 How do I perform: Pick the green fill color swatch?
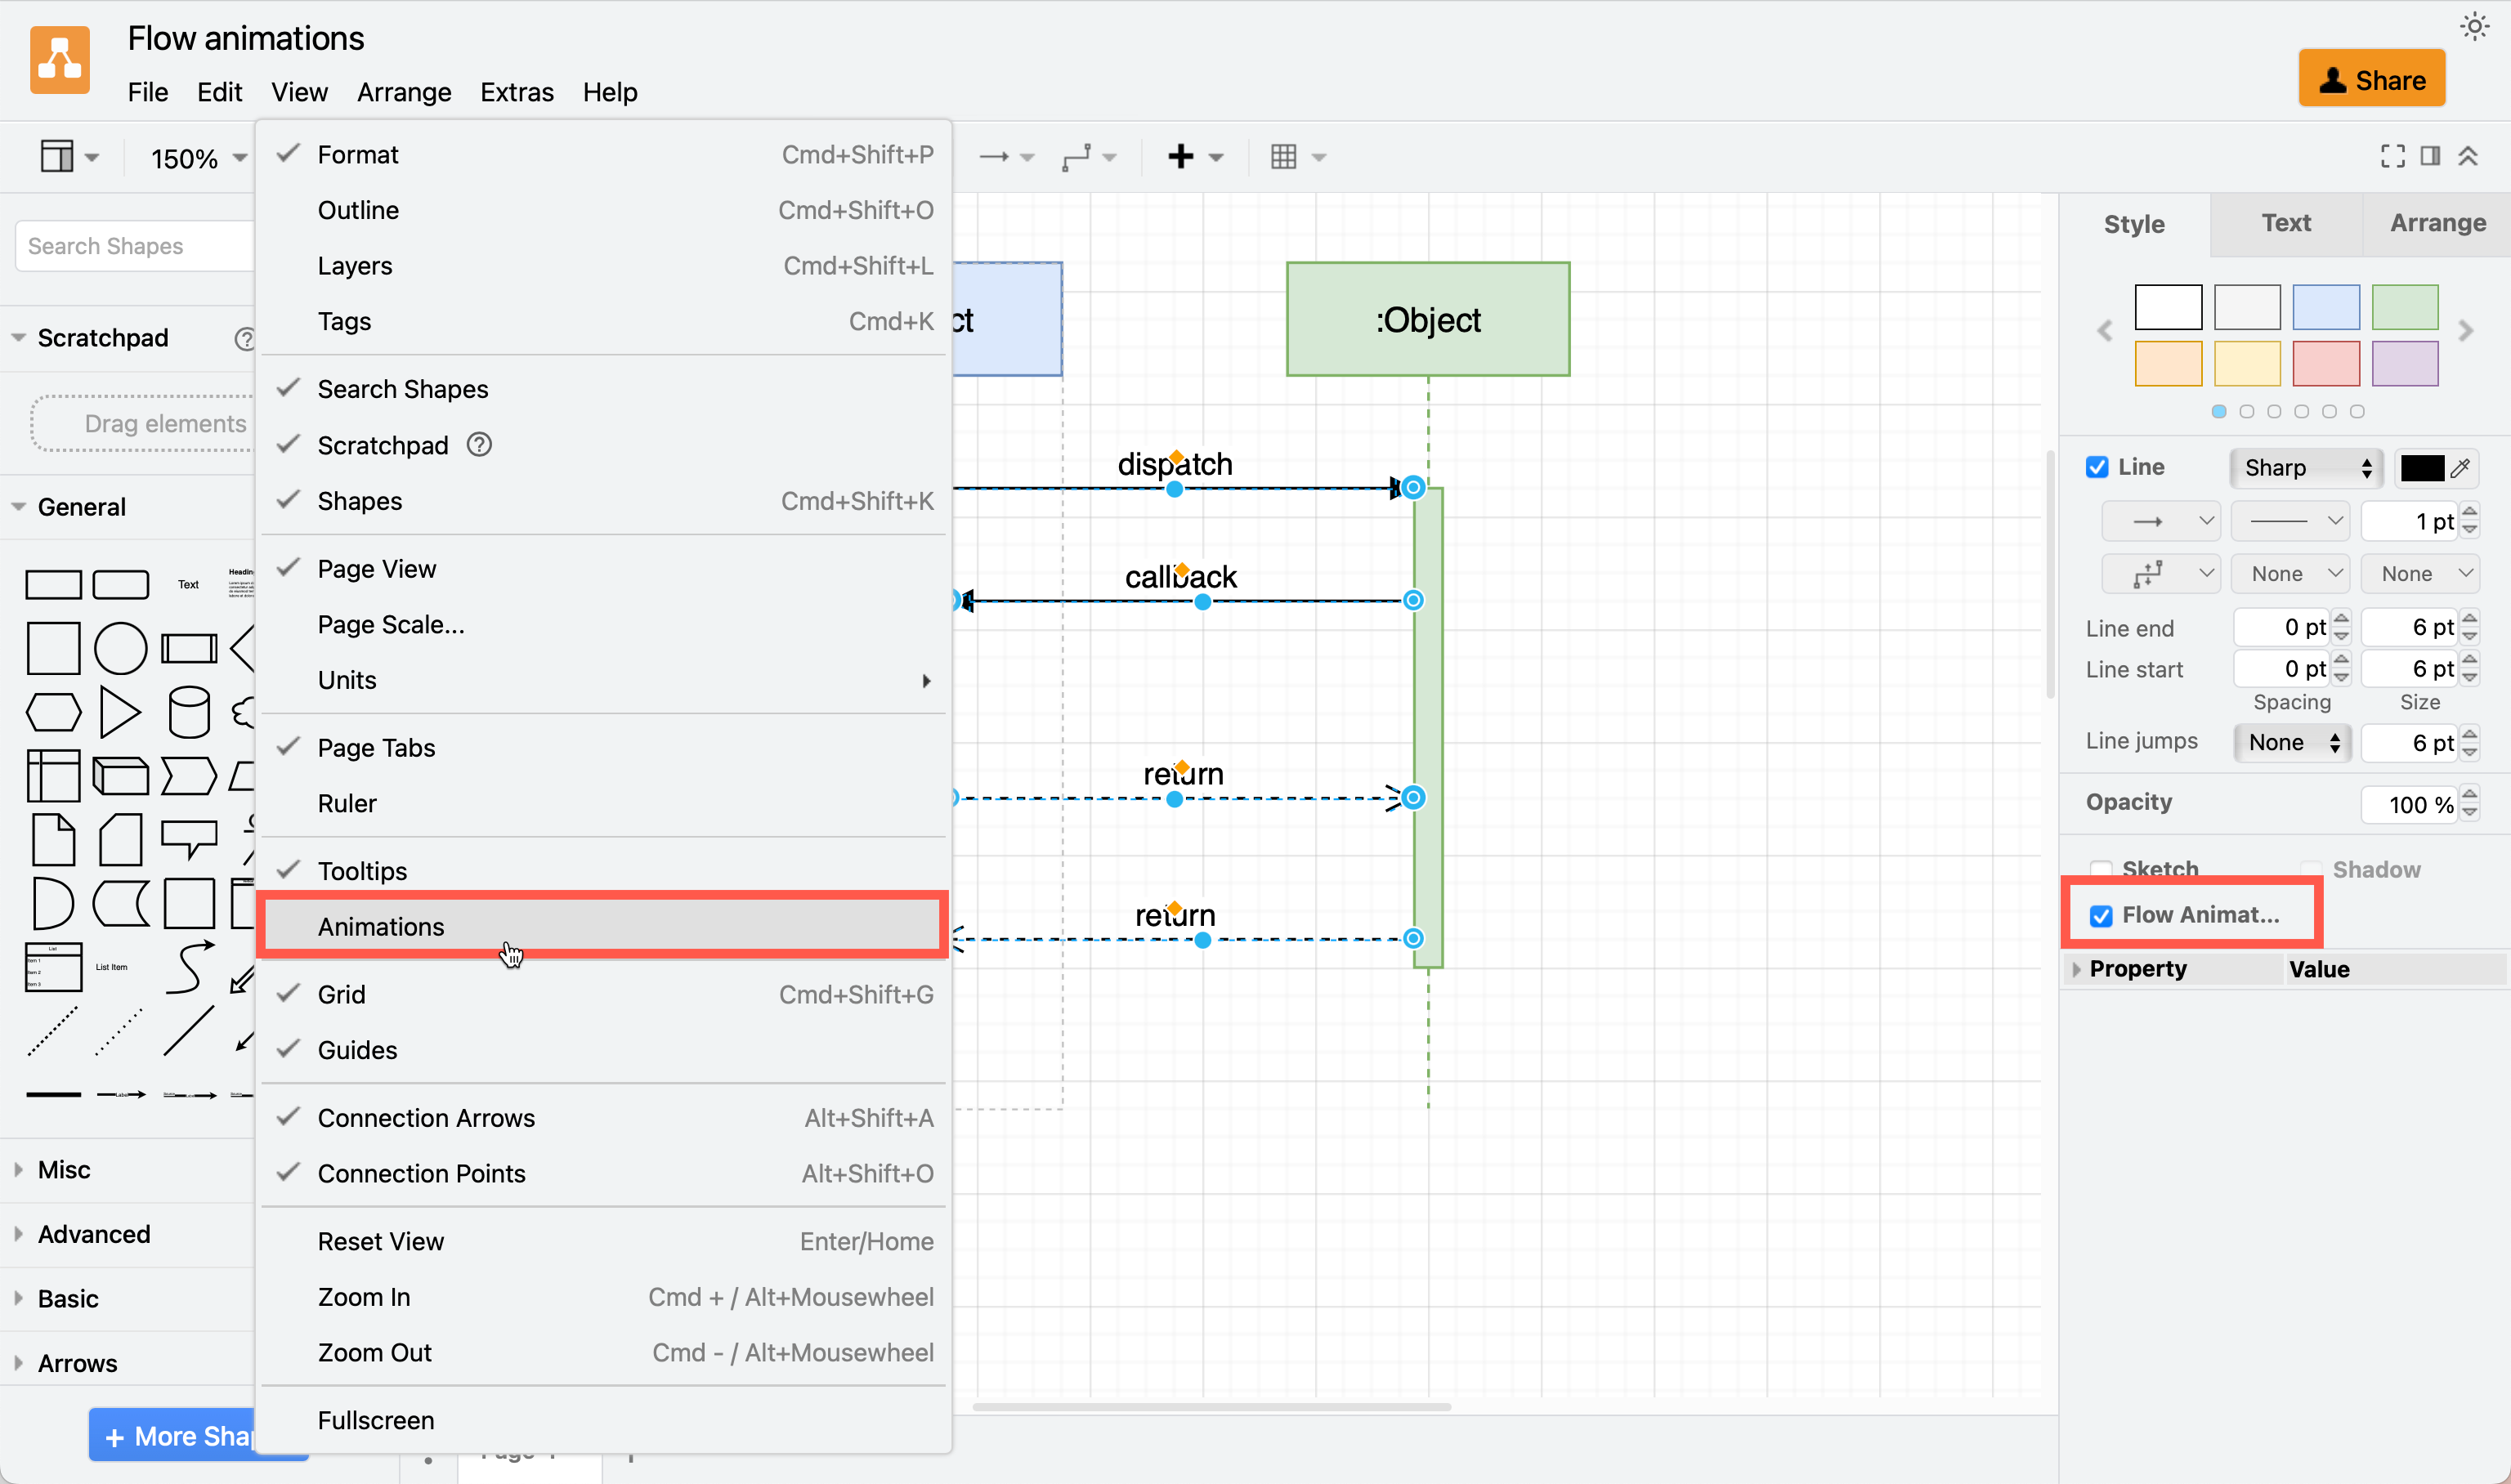pos(2404,307)
